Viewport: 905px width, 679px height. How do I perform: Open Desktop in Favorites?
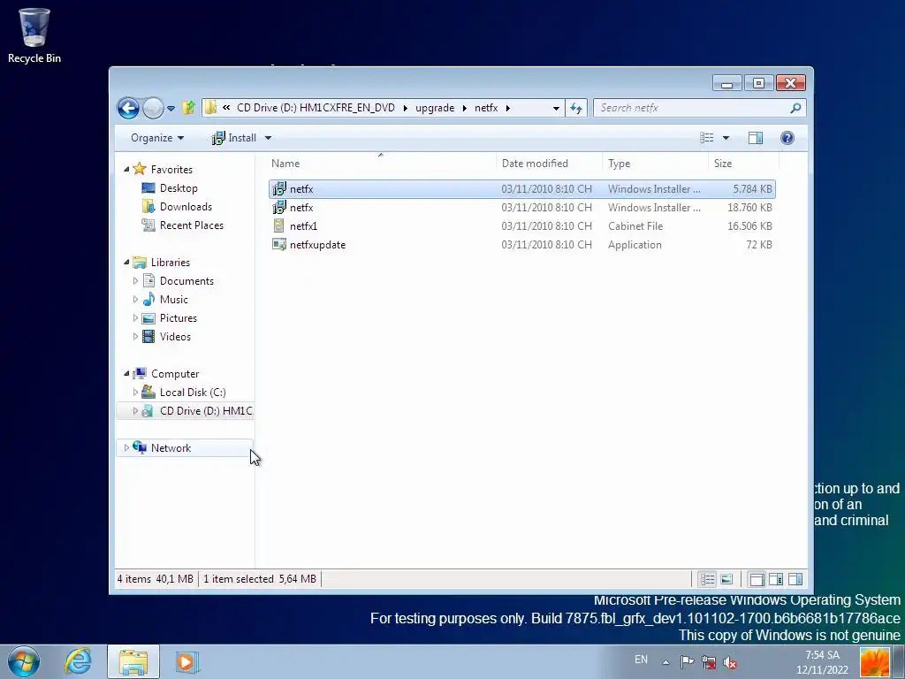pos(179,188)
